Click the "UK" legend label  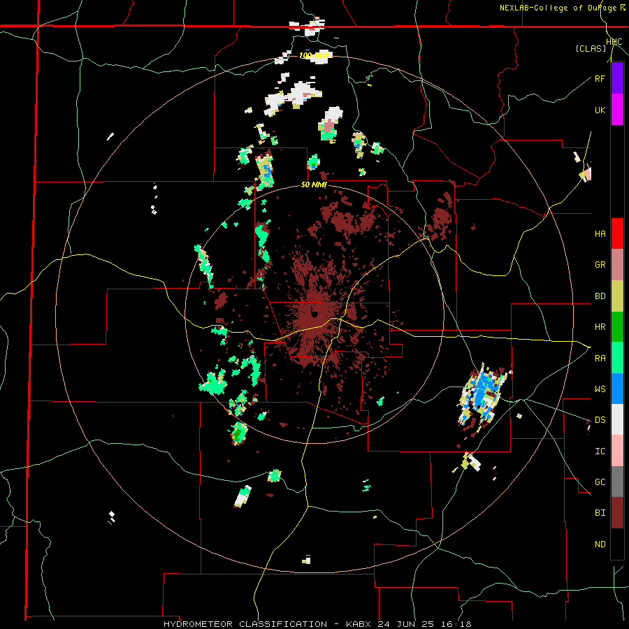(600, 110)
